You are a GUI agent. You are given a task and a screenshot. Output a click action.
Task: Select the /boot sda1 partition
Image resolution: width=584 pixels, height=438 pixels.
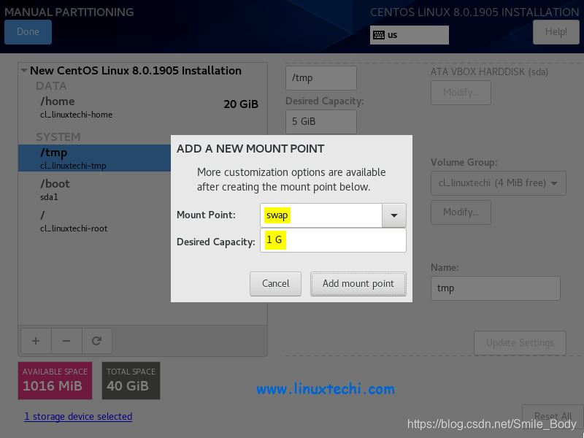coord(95,190)
